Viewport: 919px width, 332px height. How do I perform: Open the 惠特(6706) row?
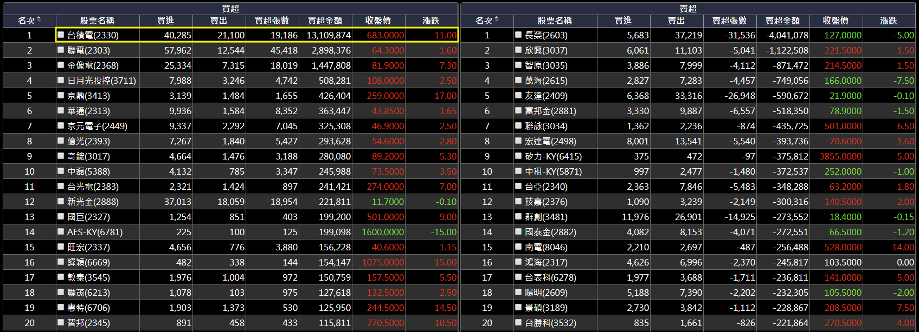(230, 308)
